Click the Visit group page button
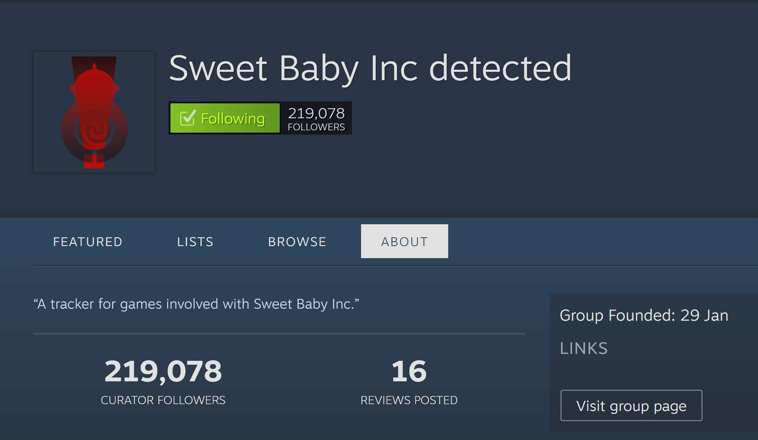The height and width of the screenshot is (440, 758). [x=631, y=405]
